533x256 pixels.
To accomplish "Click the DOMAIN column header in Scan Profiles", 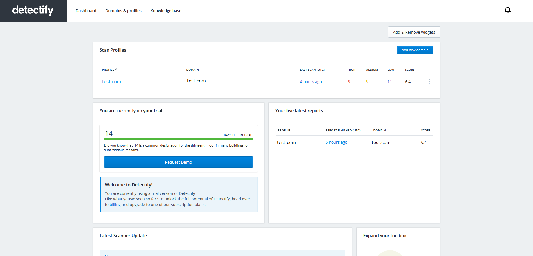I will (x=192, y=70).
